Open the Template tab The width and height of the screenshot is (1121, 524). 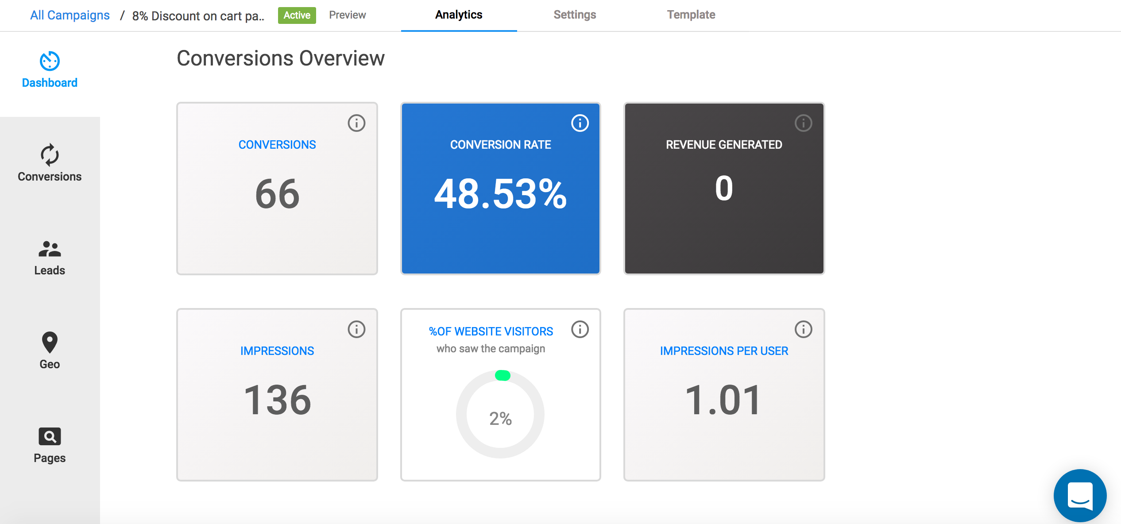click(691, 15)
